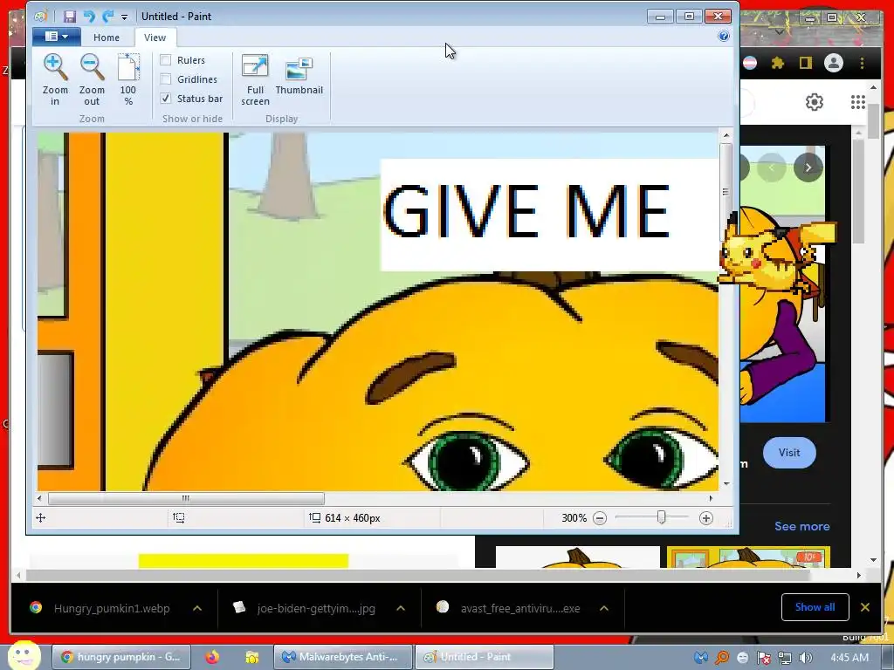Click the Visit button in Chrome
The height and width of the screenshot is (670, 894).
(789, 453)
